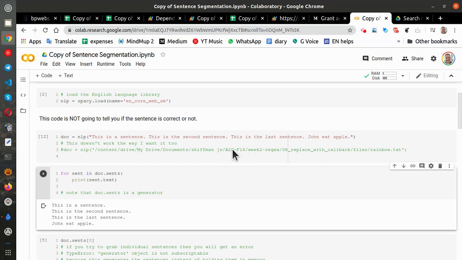462x260 pixels.
Task: Open the Edit menu
Action: tap(56, 64)
